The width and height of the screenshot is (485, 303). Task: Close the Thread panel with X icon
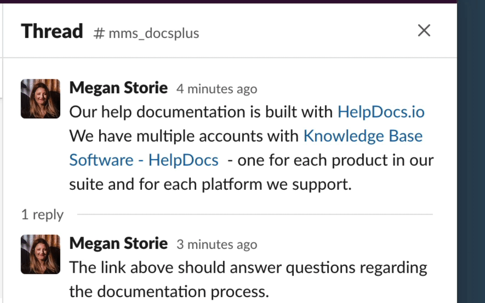pyautogui.click(x=424, y=30)
